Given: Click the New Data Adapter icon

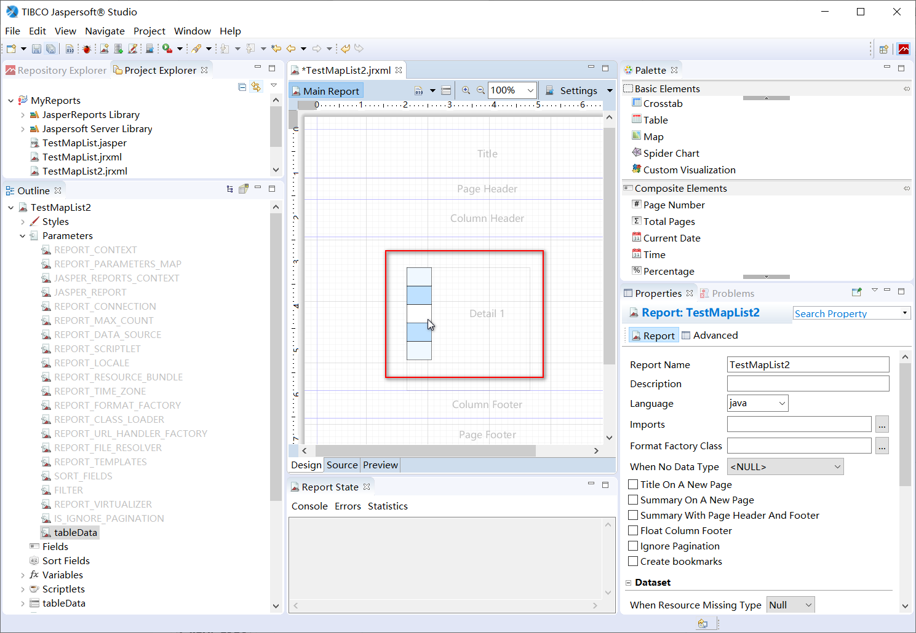Looking at the screenshot, I should point(119,49).
